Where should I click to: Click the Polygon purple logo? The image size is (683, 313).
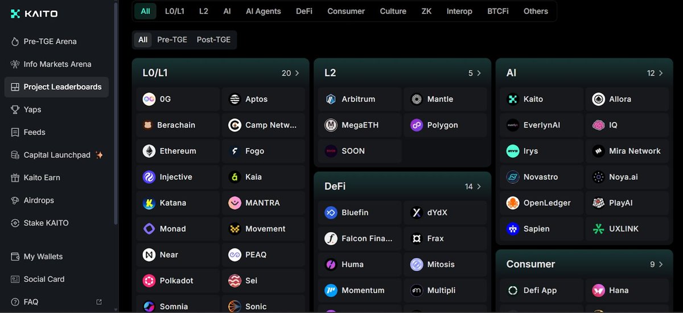click(x=417, y=125)
